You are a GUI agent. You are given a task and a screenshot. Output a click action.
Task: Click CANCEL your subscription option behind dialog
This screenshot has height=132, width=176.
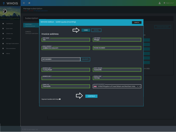pyautogui.click(x=32, y=32)
